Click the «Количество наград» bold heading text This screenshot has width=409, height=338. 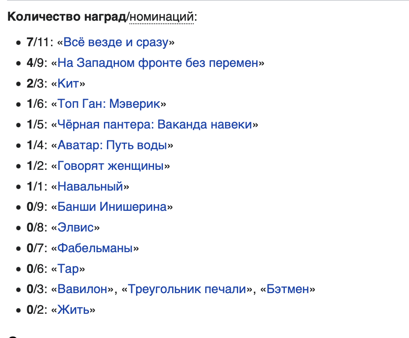pos(66,17)
